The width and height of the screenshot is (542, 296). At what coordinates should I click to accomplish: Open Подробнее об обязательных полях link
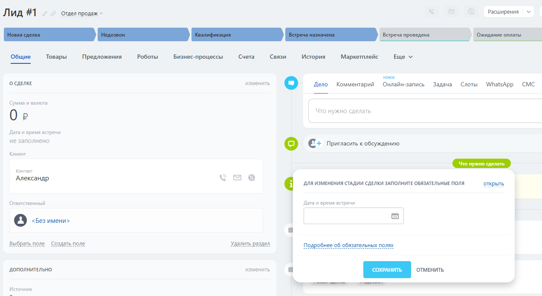(348, 245)
